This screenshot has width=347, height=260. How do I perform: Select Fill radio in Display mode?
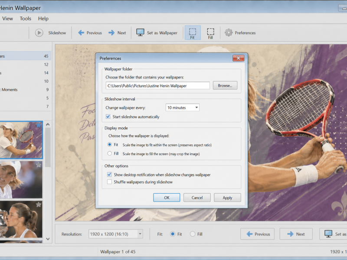(110, 153)
